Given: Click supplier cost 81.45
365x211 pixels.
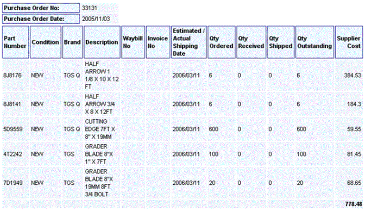Looking at the screenshot, I should (x=354, y=154).
